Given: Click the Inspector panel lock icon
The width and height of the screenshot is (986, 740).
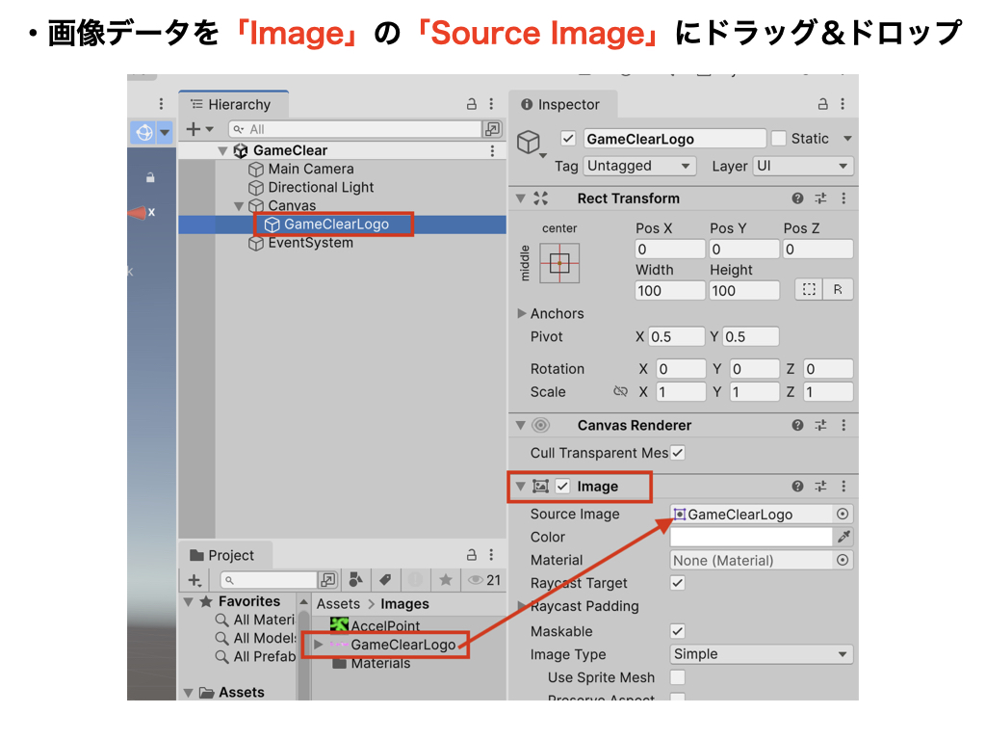Looking at the screenshot, I should (x=823, y=104).
